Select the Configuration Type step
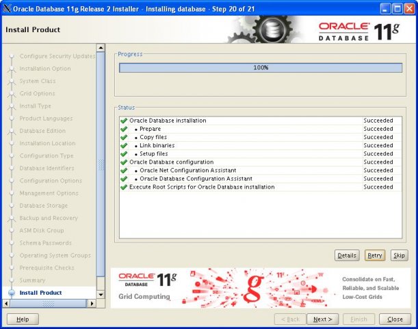The width and height of the screenshot is (418, 329). tap(46, 156)
